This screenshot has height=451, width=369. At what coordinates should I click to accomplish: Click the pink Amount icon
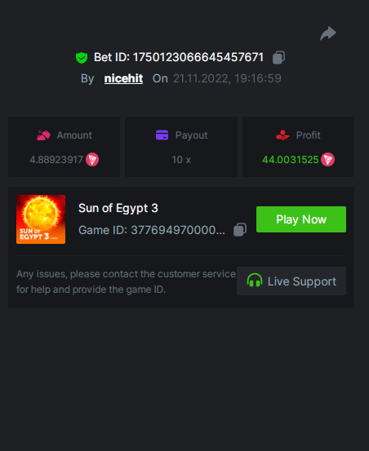pos(43,135)
